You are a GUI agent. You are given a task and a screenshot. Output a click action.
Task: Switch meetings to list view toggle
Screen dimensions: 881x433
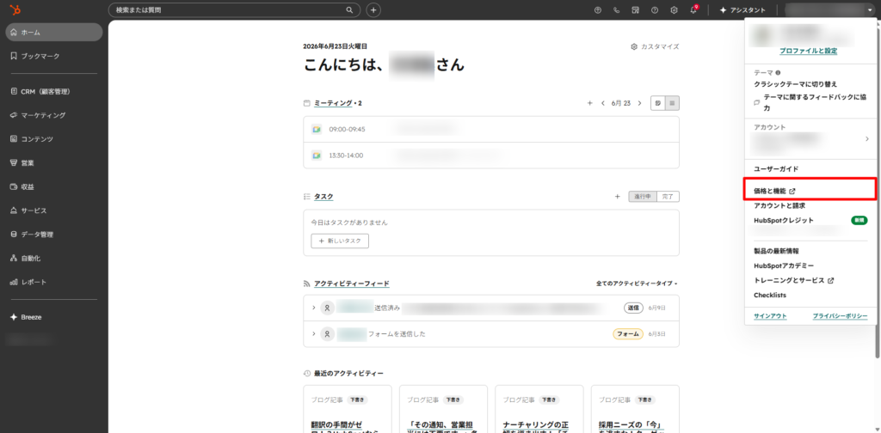pos(673,103)
